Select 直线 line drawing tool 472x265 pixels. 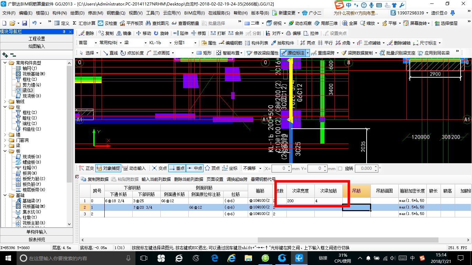click(x=111, y=53)
